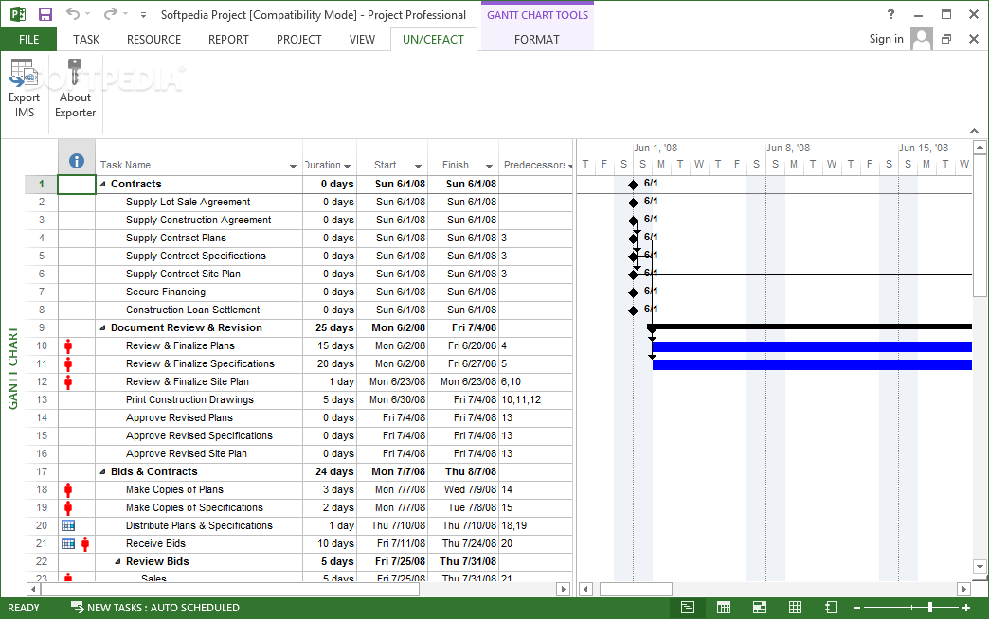This screenshot has height=619, width=989.
Task: Click the Indicators info column header icon
Action: [77, 161]
